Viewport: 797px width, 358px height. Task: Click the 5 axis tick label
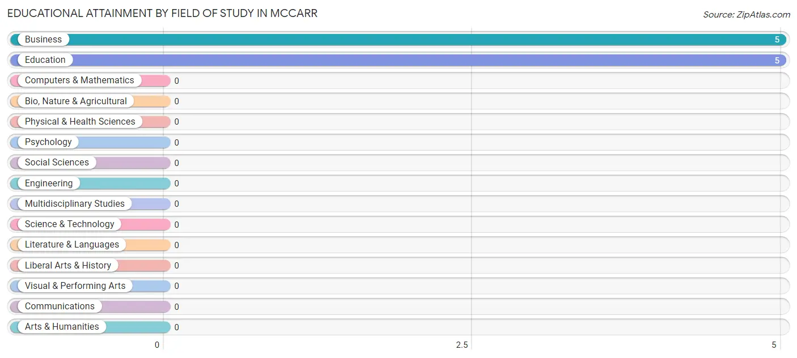774,345
